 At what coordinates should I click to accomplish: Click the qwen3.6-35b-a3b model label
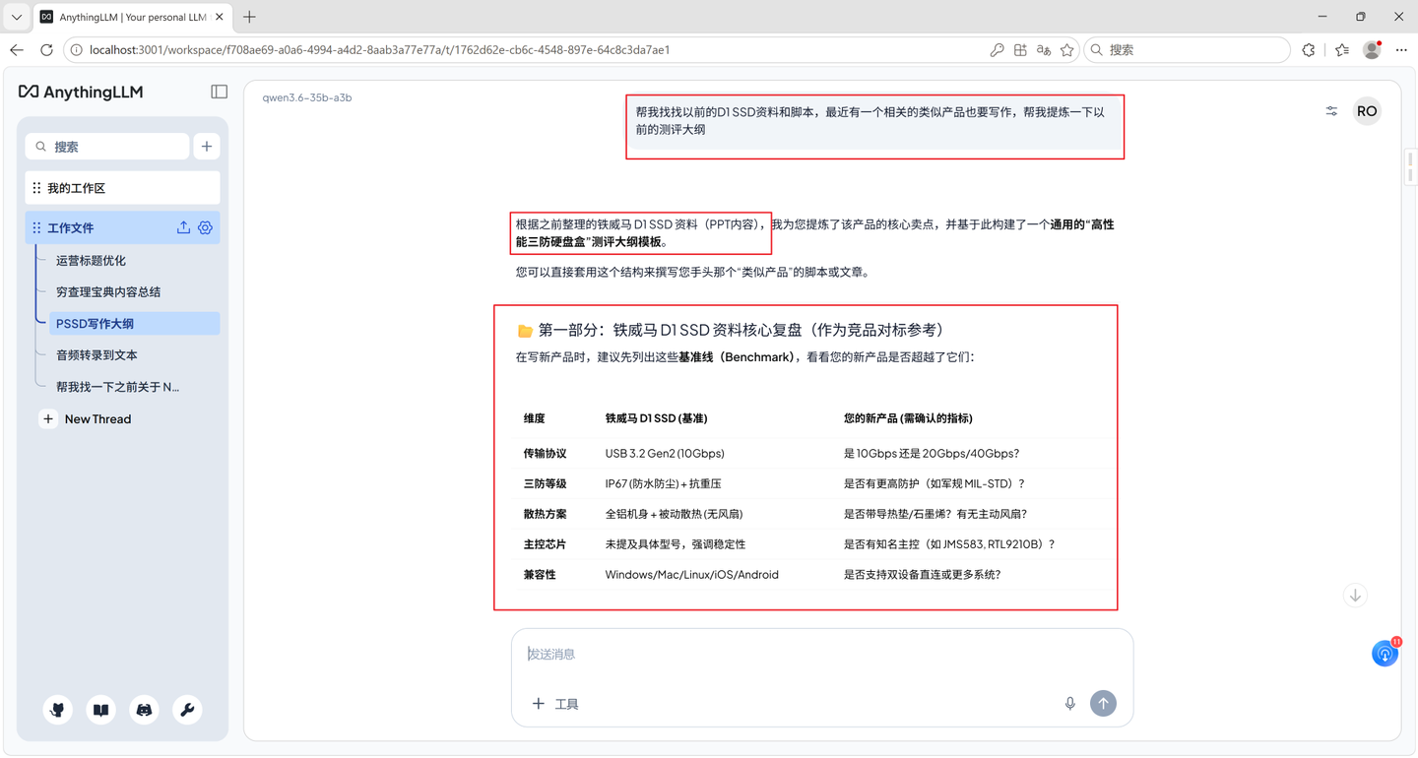pyautogui.click(x=307, y=97)
